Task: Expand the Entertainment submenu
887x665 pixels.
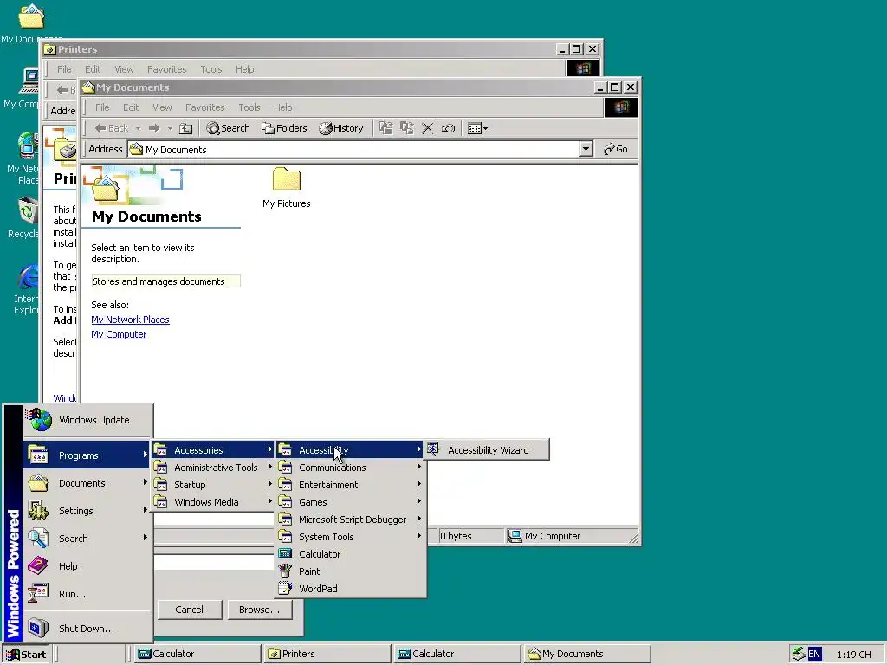Action: 351,485
